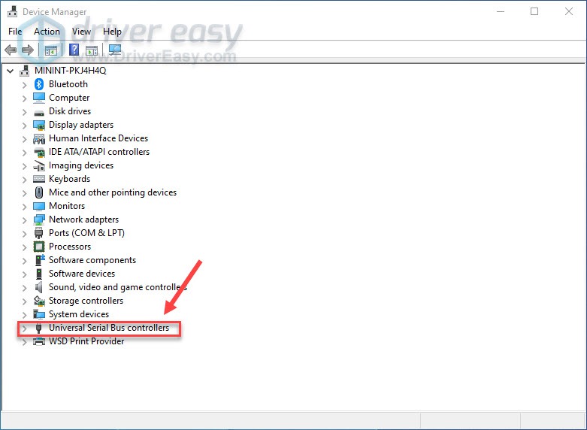Viewport: 587px width, 430px height.
Task: Select Universal Serial Bus controllers label
Action: click(x=109, y=328)
